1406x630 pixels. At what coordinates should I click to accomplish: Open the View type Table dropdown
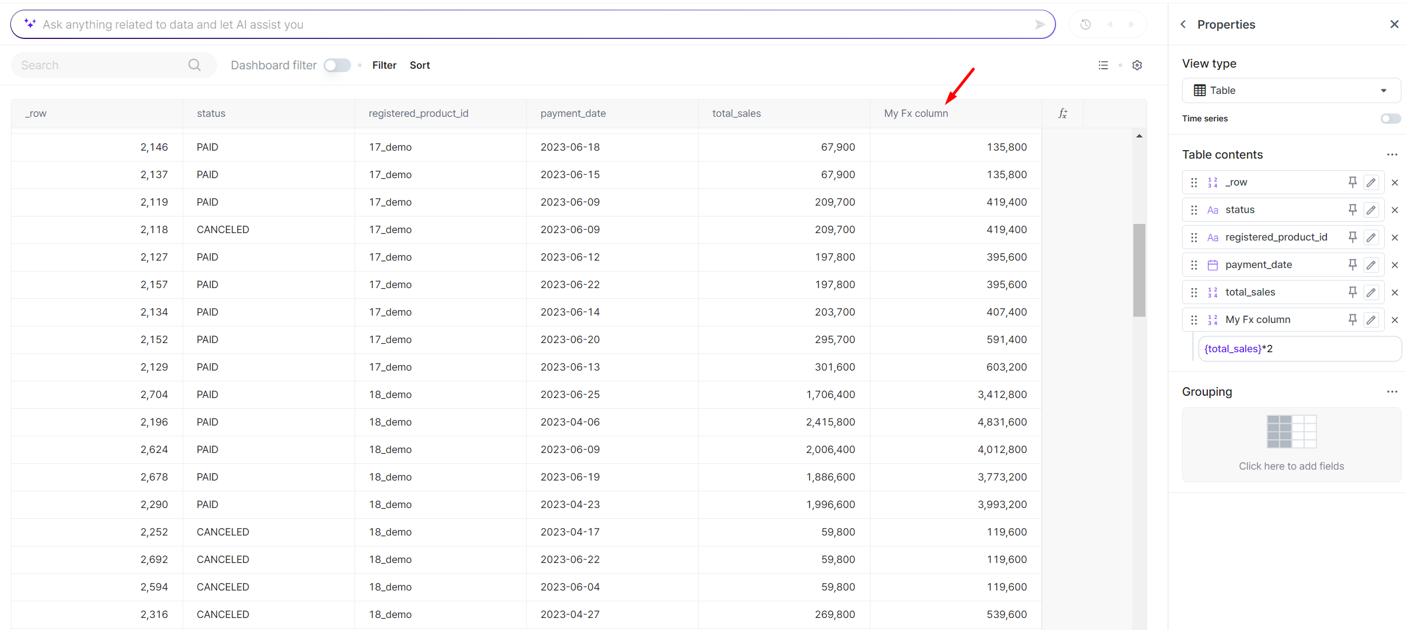(x=1291, y=90)
